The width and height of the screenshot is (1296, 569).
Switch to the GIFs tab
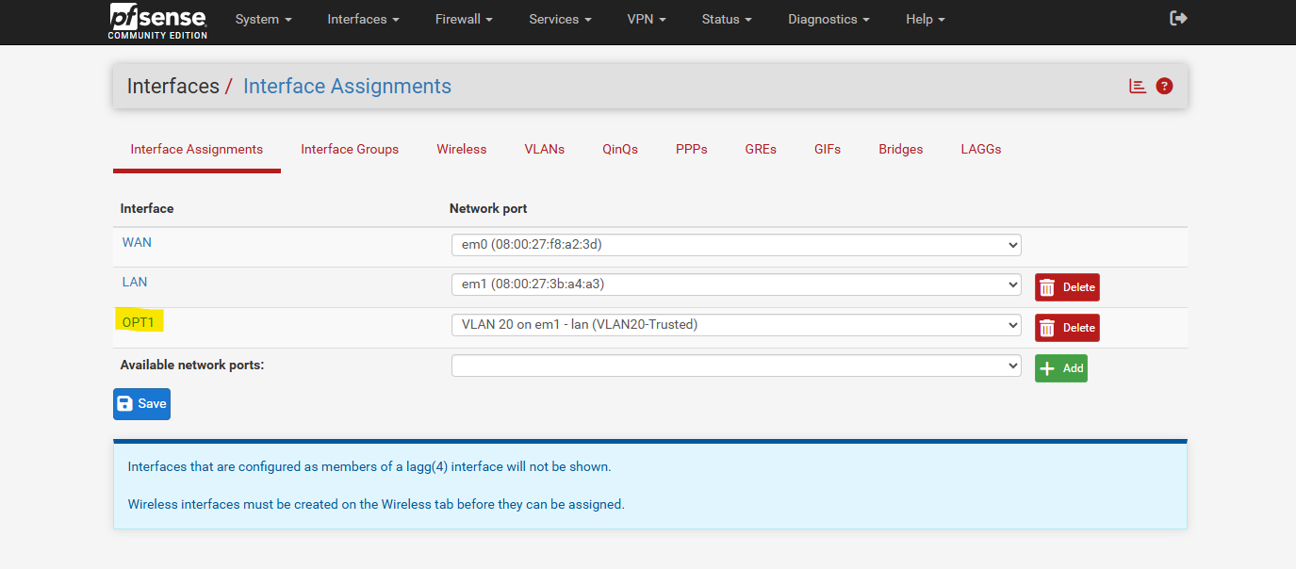828,149
